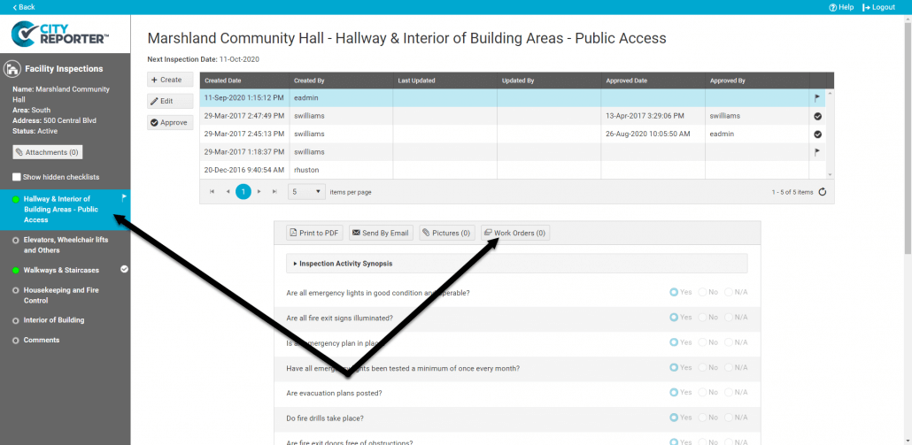Image resolution: width=912 pixels, height=445 pixels.
Task: Click the flag icon in the eadmin row
Action: [x=817, y=98]
